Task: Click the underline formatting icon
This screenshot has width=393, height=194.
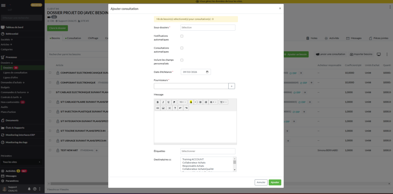Action: coord(168,102)
